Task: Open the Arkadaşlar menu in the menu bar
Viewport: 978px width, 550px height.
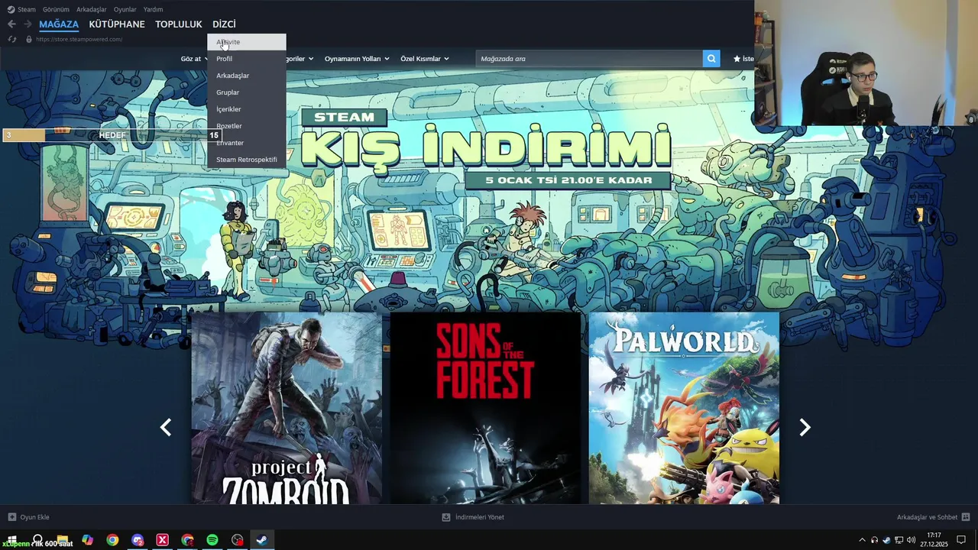Action: point(92,9)
